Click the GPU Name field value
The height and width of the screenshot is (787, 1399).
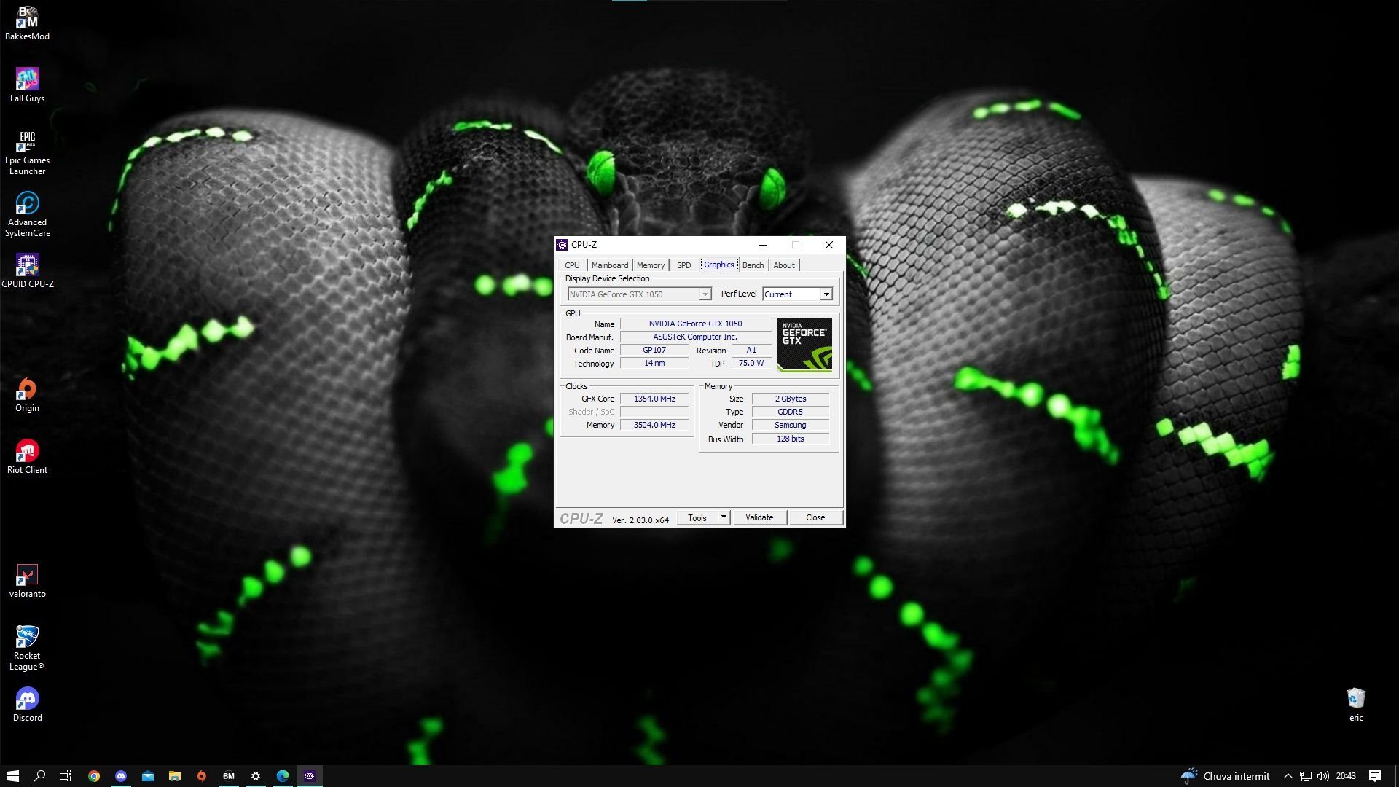click(695, 324)
